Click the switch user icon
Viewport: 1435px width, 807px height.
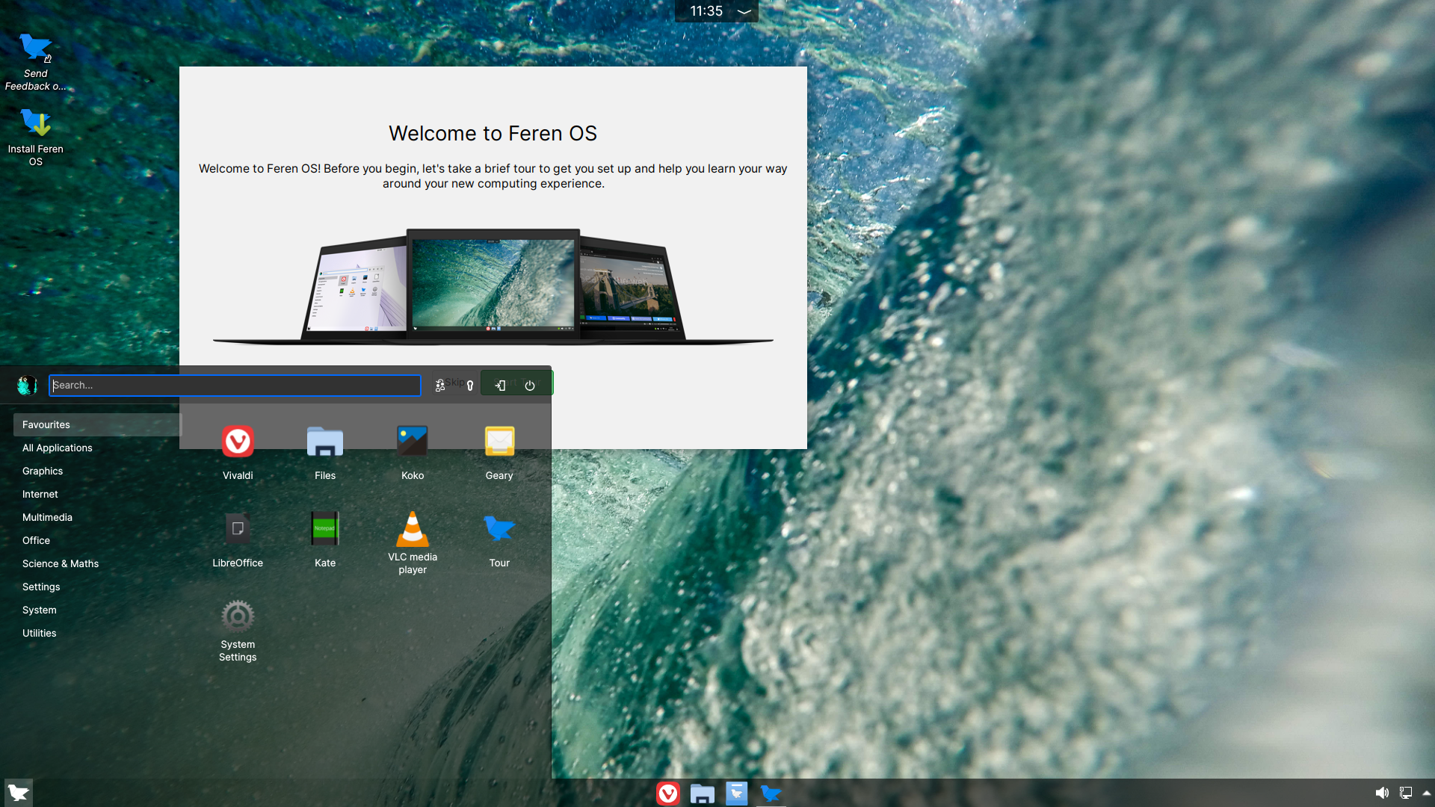click(440, 386)
